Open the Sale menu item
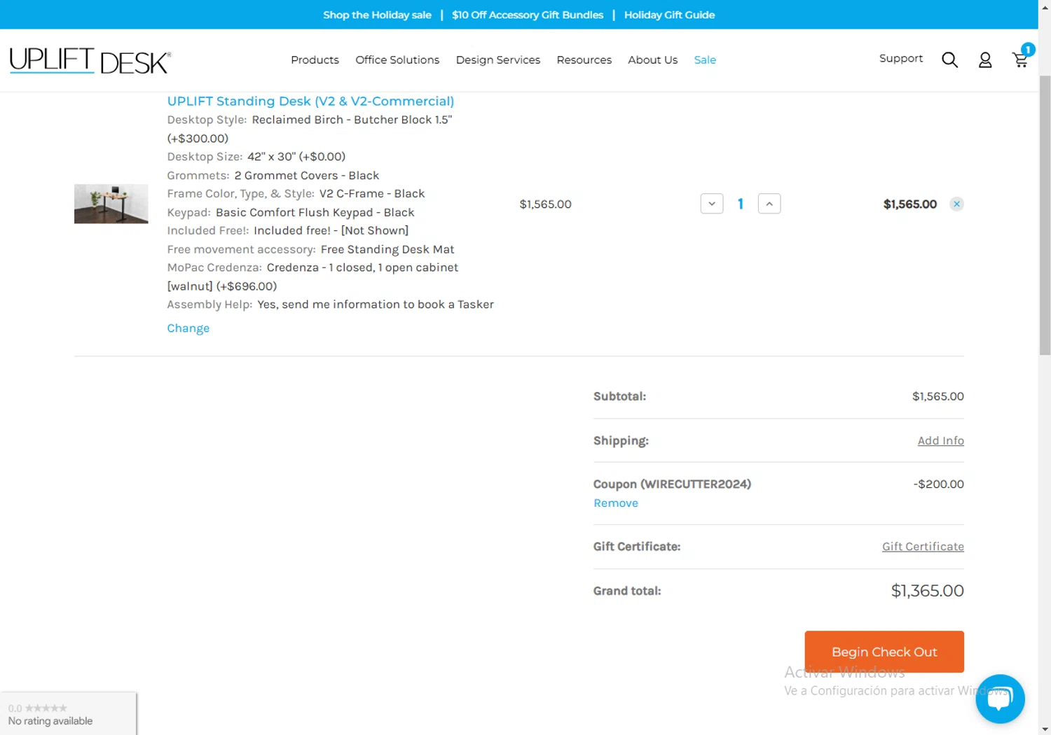1051x735 pixels. (x=705, y=60)
